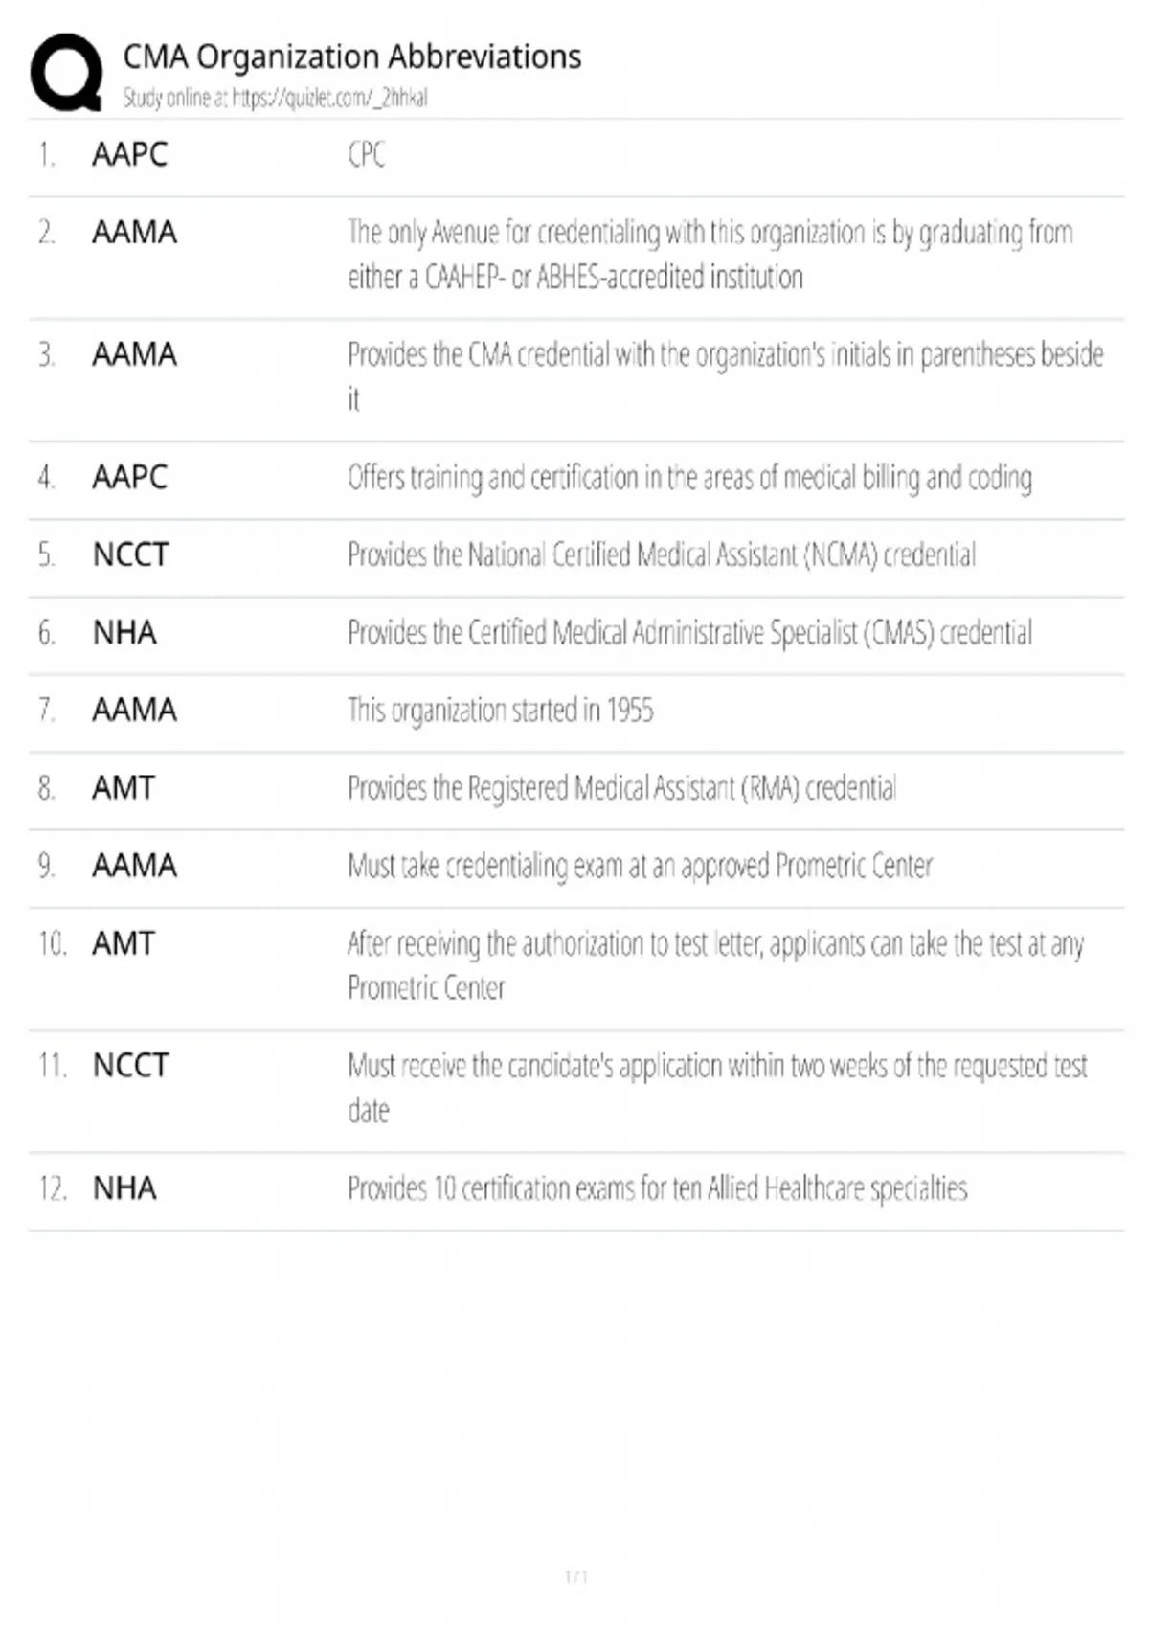Select the medical billing and coding definition
The width and height of the screenshot is (1149, 1628).
pyautogui.click(x=689, y=477)
